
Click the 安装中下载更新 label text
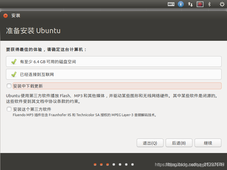tap(28, 86)
